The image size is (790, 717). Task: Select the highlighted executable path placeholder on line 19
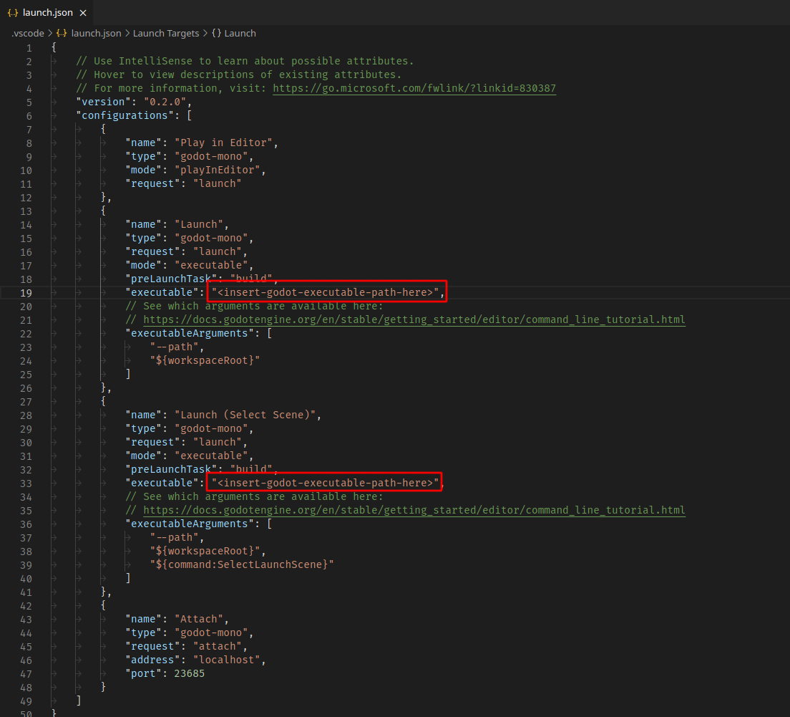click(x=325, y=292)
